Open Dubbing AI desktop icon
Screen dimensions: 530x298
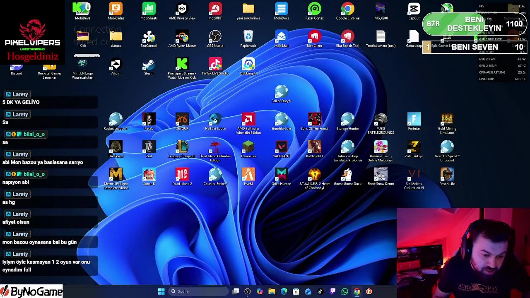pos(248,67)
